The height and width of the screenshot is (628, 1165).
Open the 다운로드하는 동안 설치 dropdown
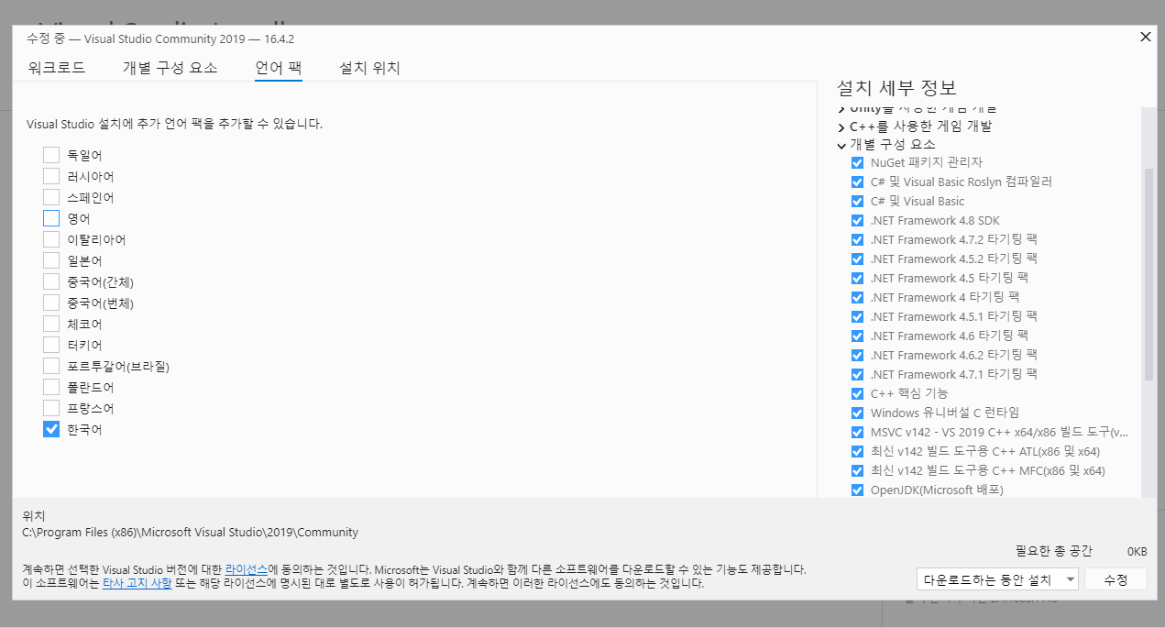coord(998,579)
